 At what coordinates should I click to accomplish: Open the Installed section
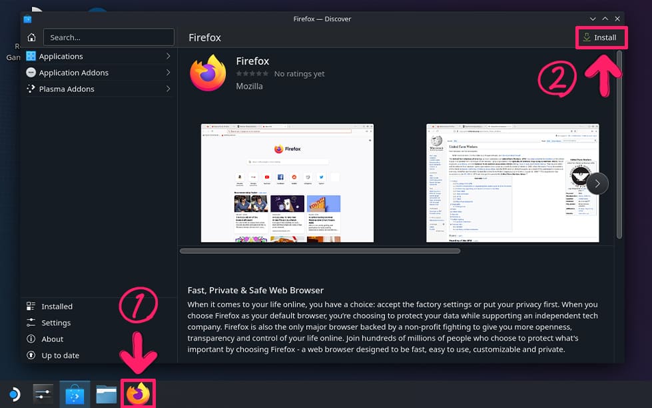pyautogui.click(x=99, y=307)
